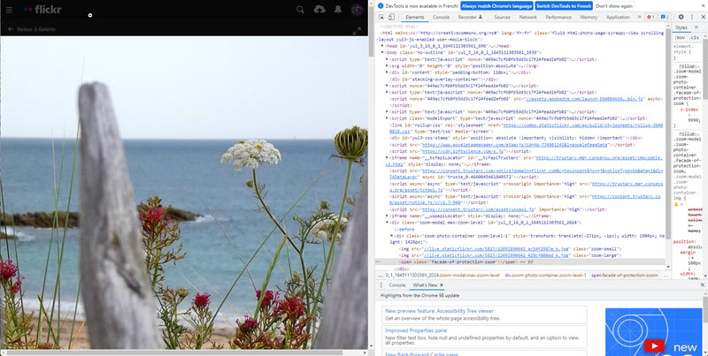Click Always match Chrome's language button
The image size is (708, 356).
496,6
